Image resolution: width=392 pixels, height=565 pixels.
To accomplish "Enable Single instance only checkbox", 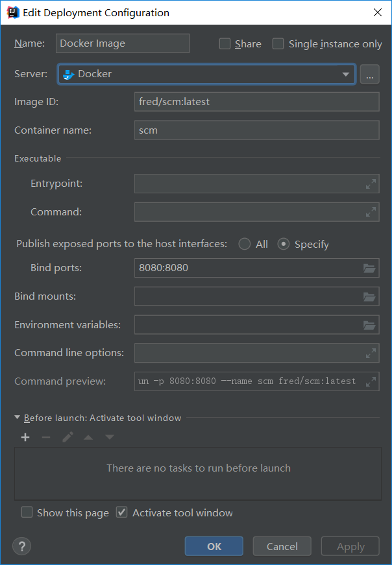I will 278,44.
